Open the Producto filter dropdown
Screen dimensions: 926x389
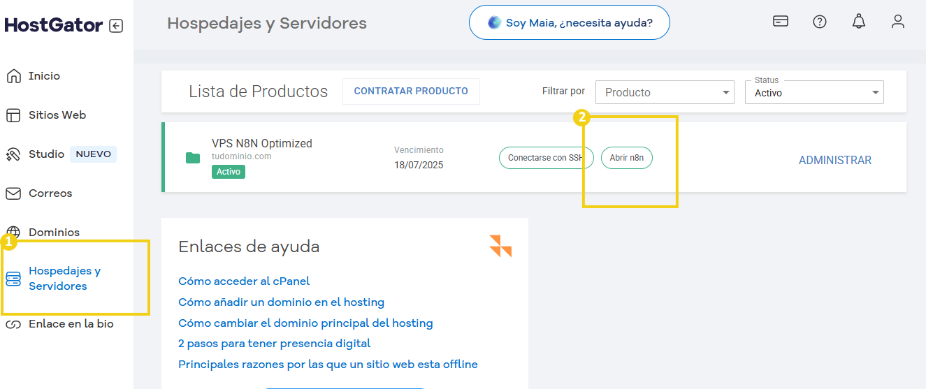(665, 92)
